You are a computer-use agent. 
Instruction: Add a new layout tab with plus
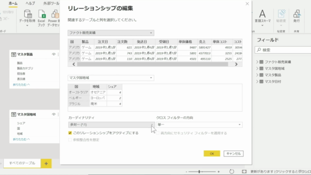click(x=46, y=163)
